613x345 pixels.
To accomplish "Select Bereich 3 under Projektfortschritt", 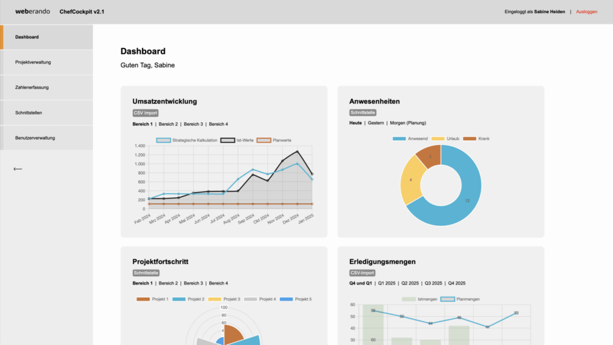I will (194, 283).
